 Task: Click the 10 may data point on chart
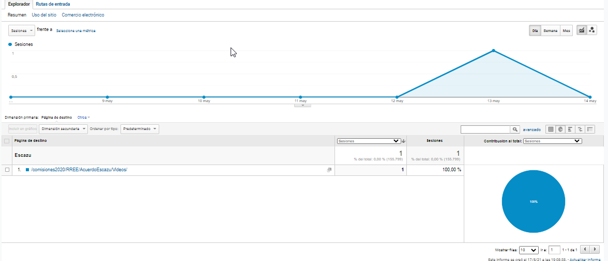click(204, 96)
